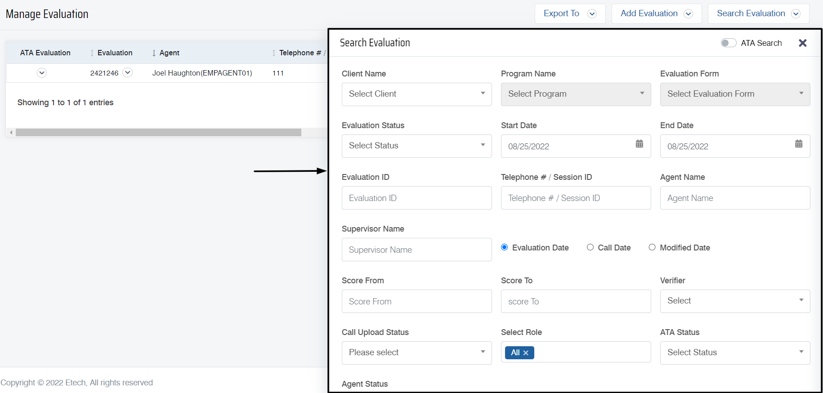Click the Search Evaluation button

[x=758, y=13]
